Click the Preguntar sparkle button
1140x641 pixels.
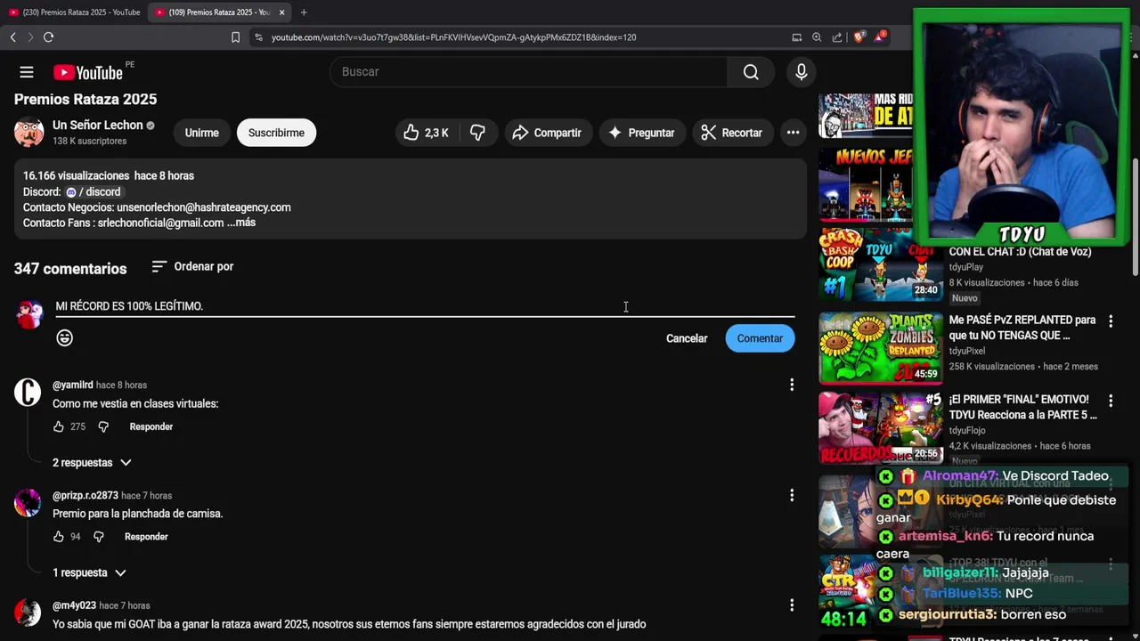641,133
